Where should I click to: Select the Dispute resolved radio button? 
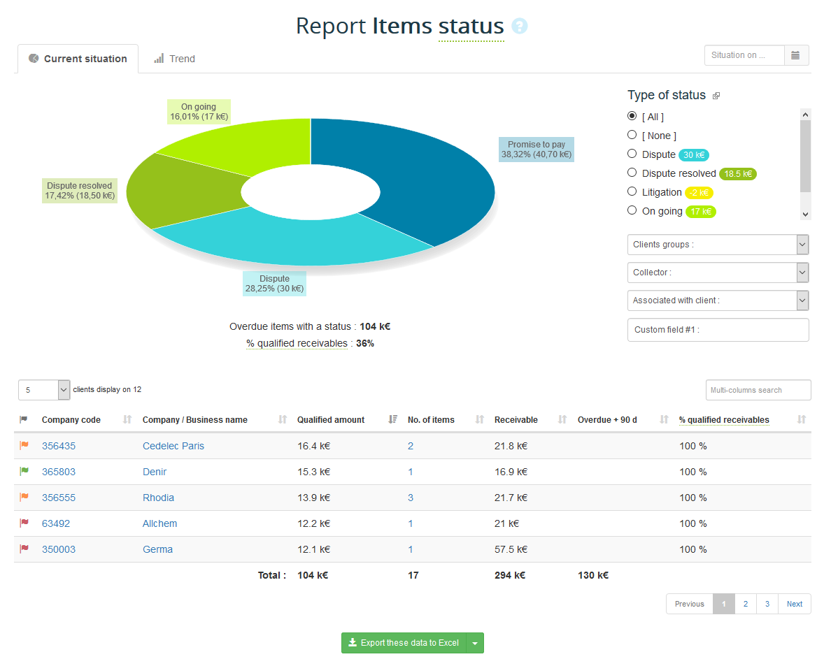tap(632, 172)
